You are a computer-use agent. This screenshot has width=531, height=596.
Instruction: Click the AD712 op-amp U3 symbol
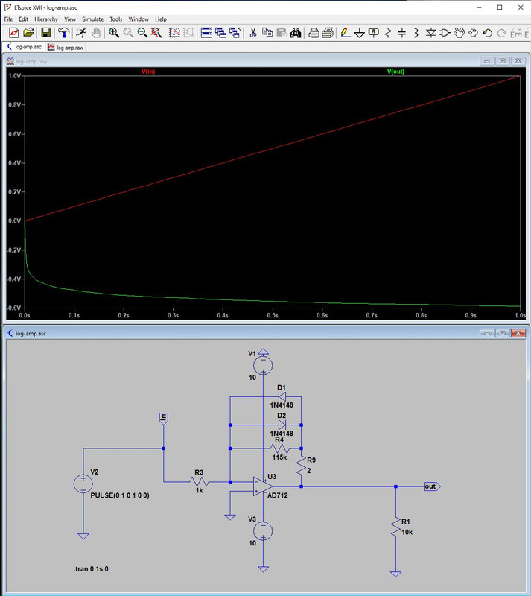263,486
